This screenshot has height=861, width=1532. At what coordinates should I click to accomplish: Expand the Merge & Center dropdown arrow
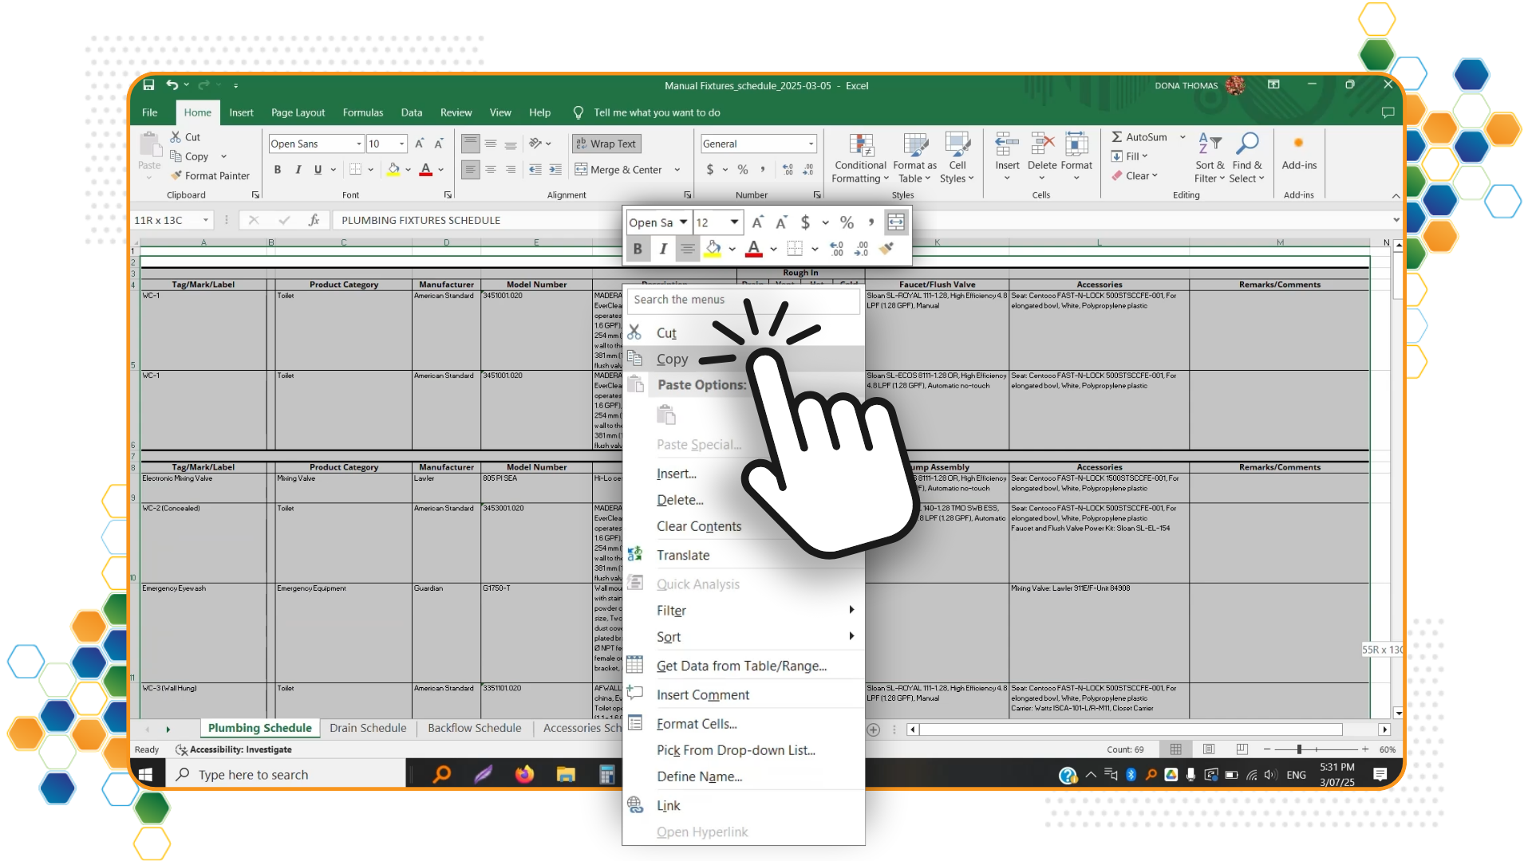click(x=677, y=170)
